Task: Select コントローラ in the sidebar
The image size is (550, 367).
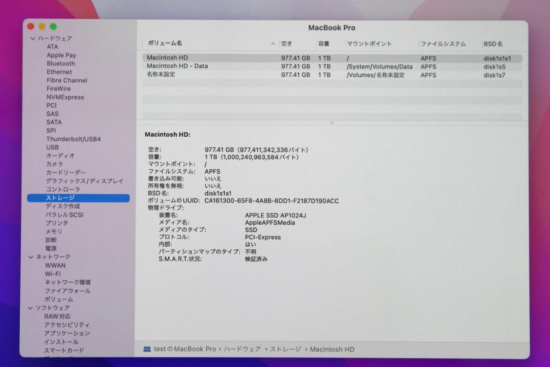Action: click(x=63, y=189)
